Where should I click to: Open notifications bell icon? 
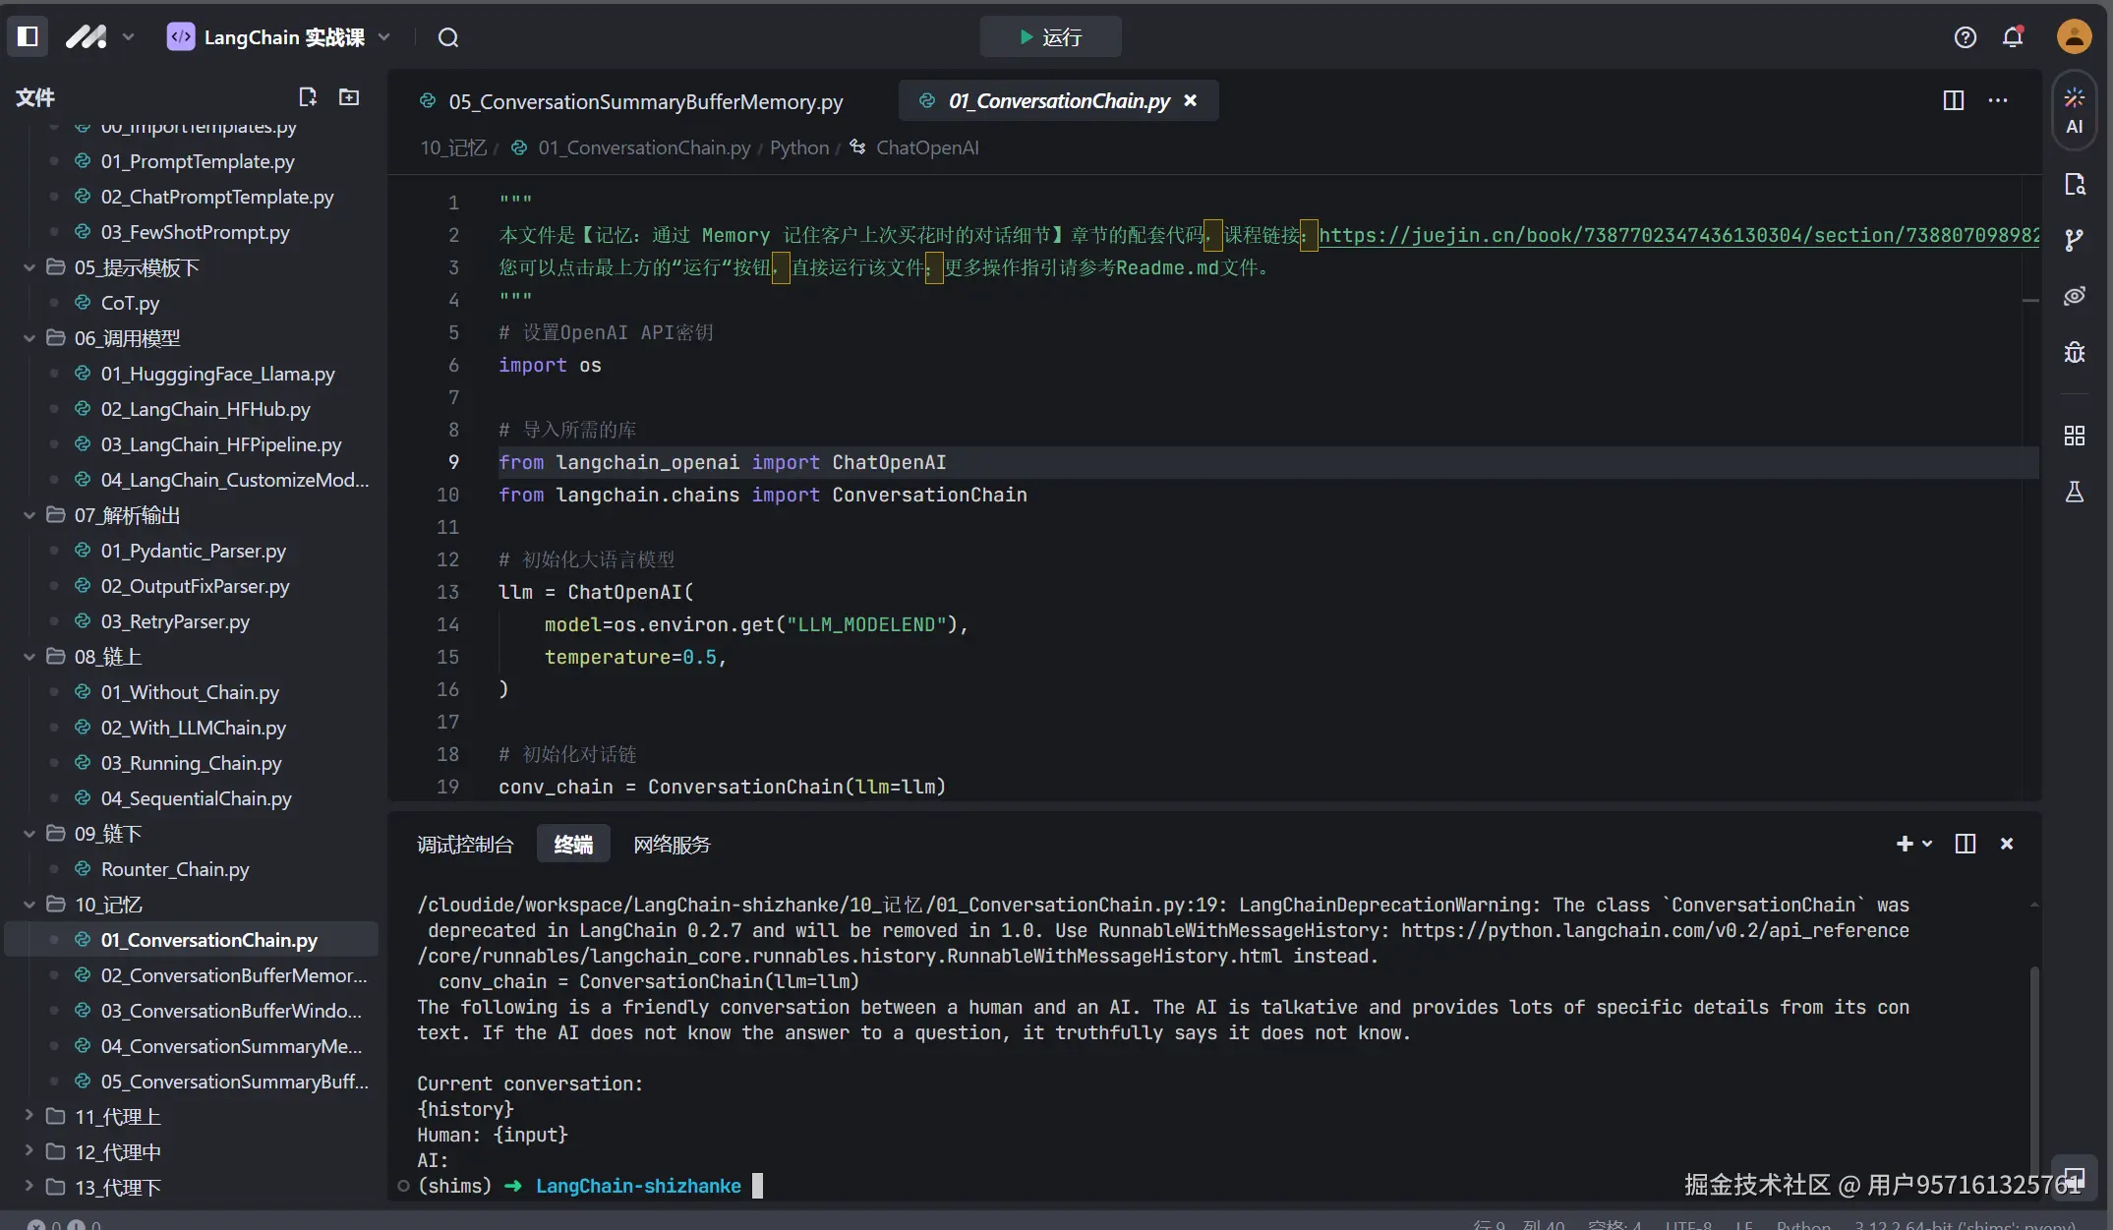click(2013, 37)
